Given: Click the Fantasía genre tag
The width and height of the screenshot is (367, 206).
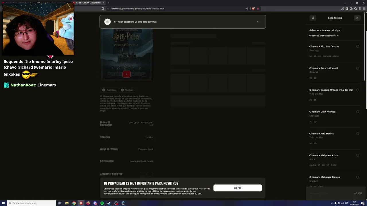Looking at the screenshot, I should 127,90.
